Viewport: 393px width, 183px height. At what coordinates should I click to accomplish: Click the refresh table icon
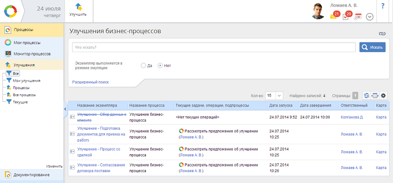tap(366, 96)
